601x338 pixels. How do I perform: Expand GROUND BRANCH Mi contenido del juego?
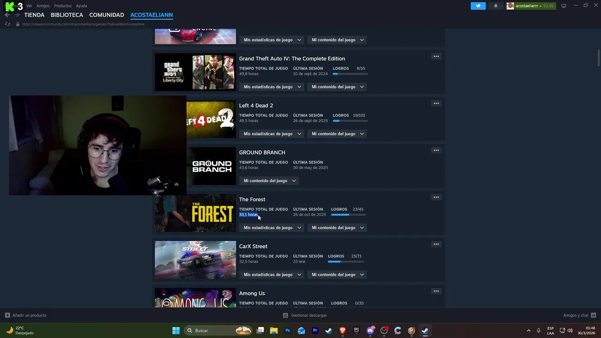tap(270, 181)
